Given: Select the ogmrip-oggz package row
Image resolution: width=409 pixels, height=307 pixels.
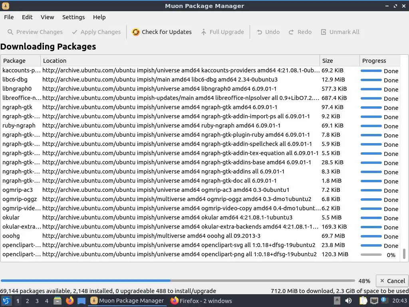Looking at the screenshot, I should (x=200, y=199).
